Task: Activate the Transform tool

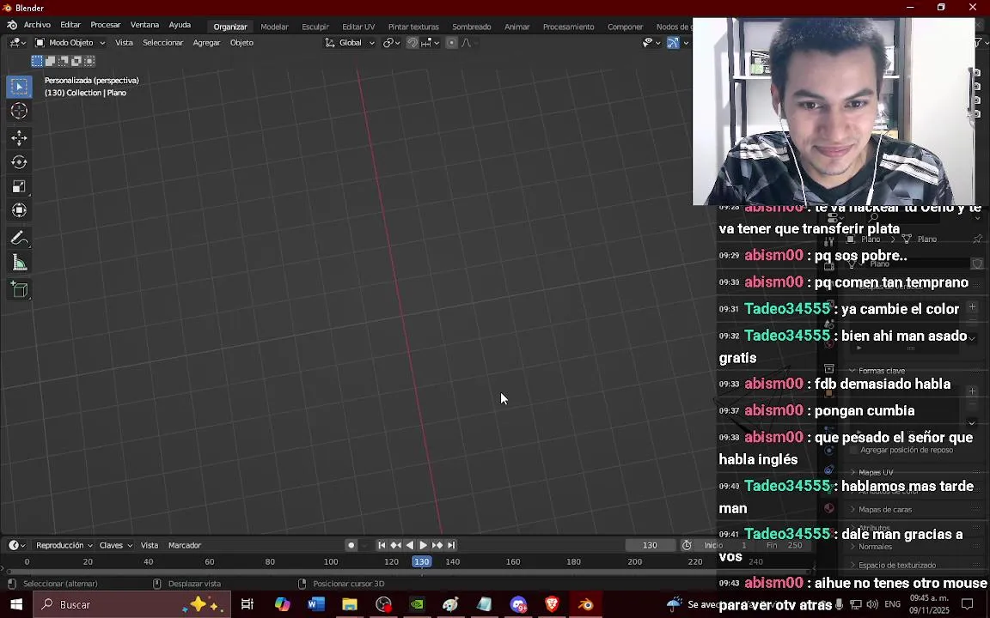Action: click(x=19, y=210)
